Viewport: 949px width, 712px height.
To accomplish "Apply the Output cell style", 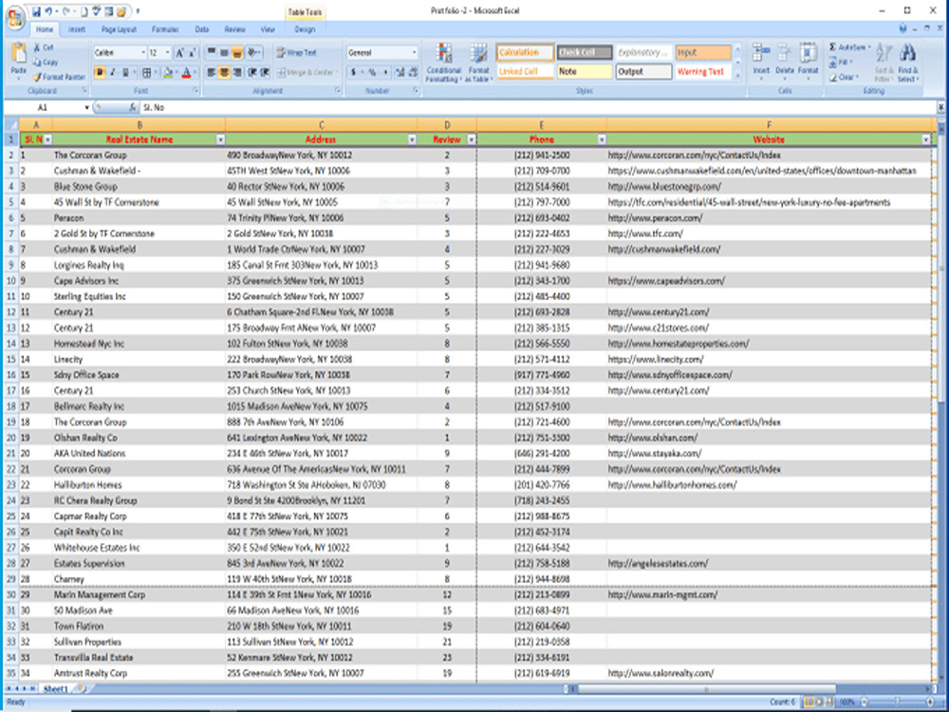I will (x=644, y=71).
